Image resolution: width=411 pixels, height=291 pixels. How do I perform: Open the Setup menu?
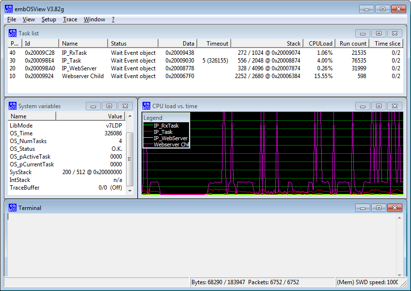point(48,19)
